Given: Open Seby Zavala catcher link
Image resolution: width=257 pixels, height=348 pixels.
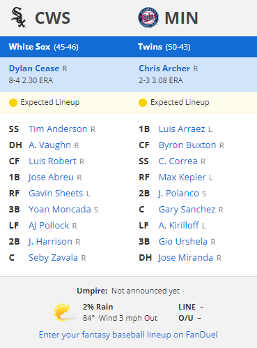Looking at the screenshot, I should point(53,258).
